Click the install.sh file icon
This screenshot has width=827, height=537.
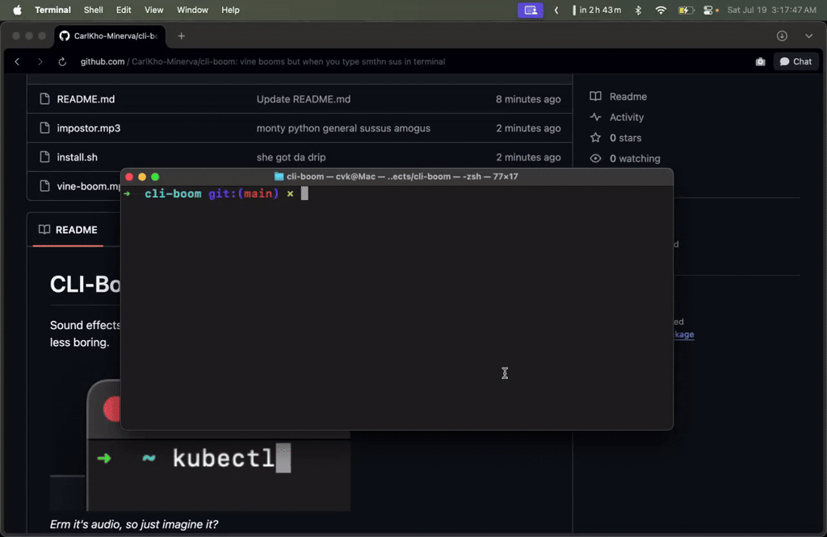tap(44, 157)
